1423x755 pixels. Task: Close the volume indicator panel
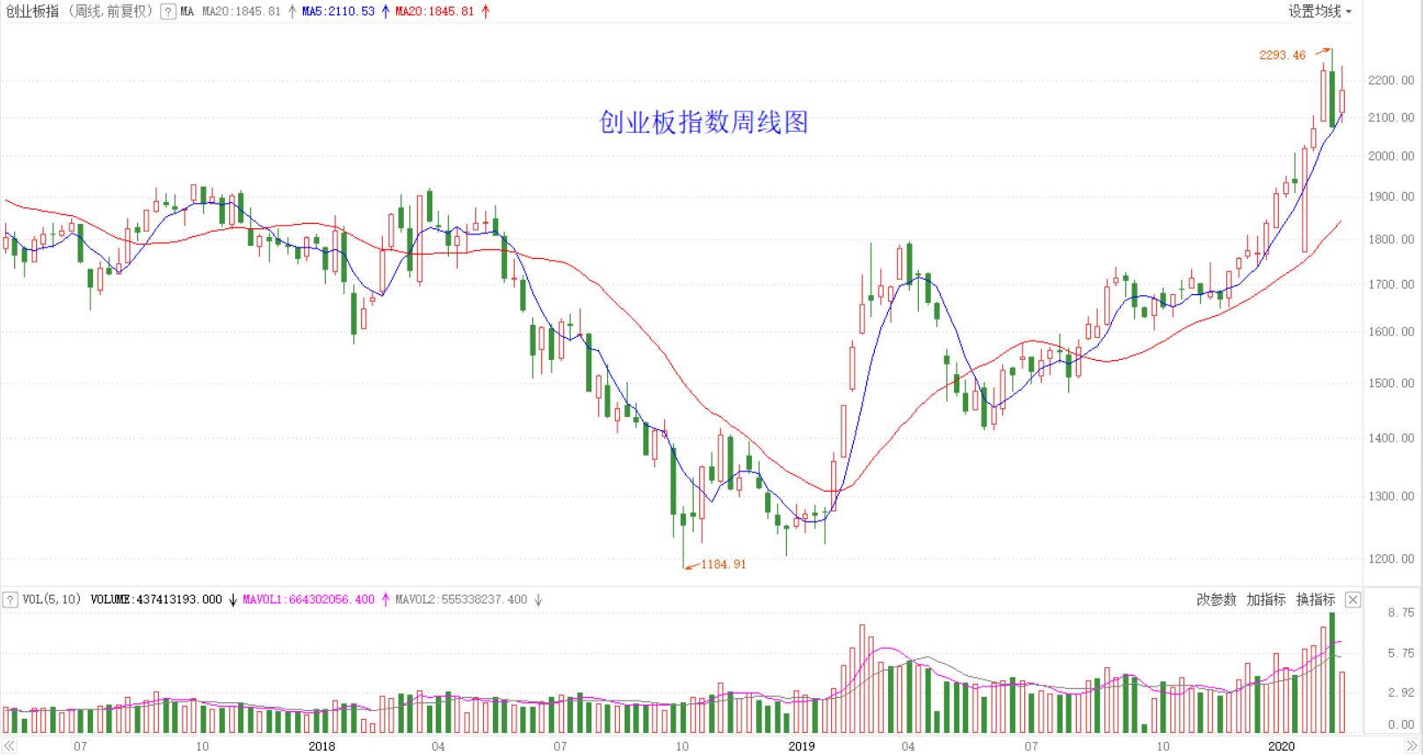(1353, 600)
